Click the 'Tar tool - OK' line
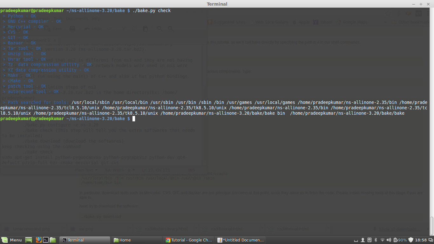 22,48
